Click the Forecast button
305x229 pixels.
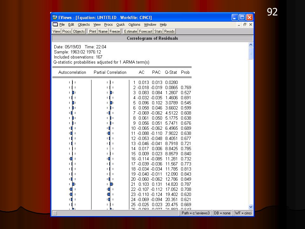point(146,31)
